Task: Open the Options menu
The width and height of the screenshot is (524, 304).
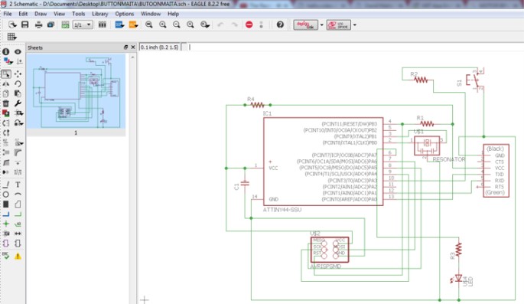Action: (x=125, y=14)
